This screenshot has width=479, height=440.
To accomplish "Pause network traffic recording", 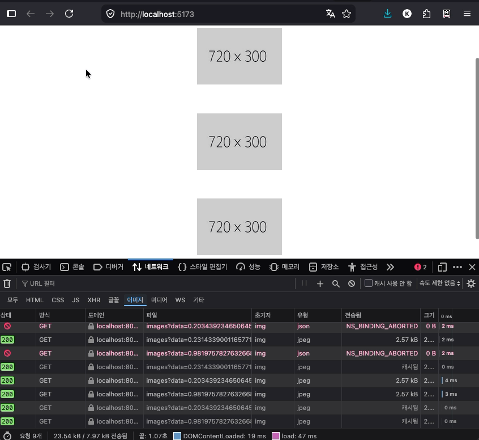I will pos(305,284).
